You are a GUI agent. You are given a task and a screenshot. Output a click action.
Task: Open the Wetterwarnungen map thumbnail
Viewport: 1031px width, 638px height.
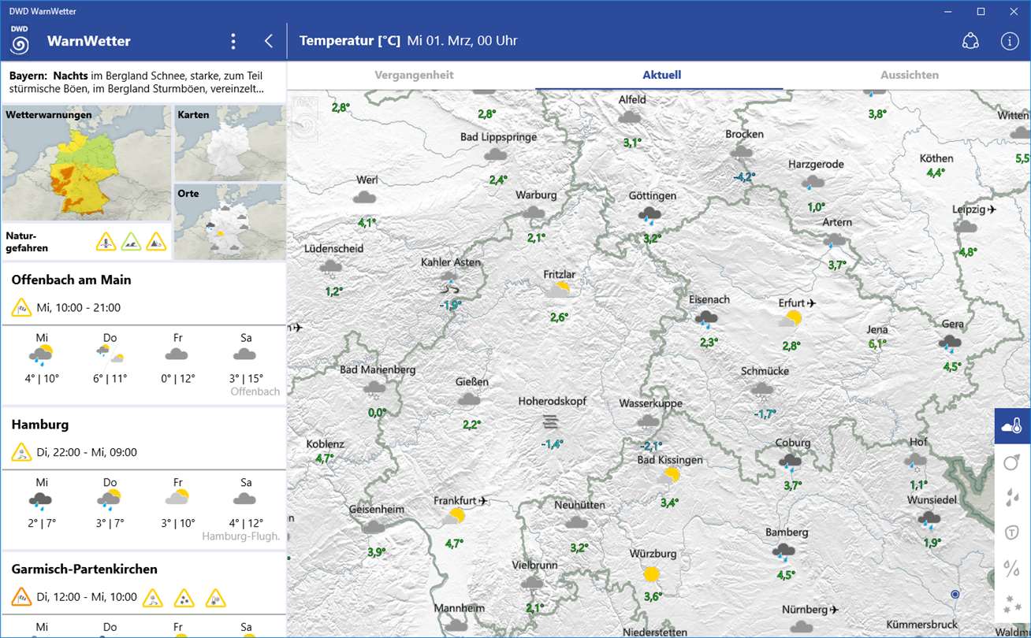coord(87,163)
